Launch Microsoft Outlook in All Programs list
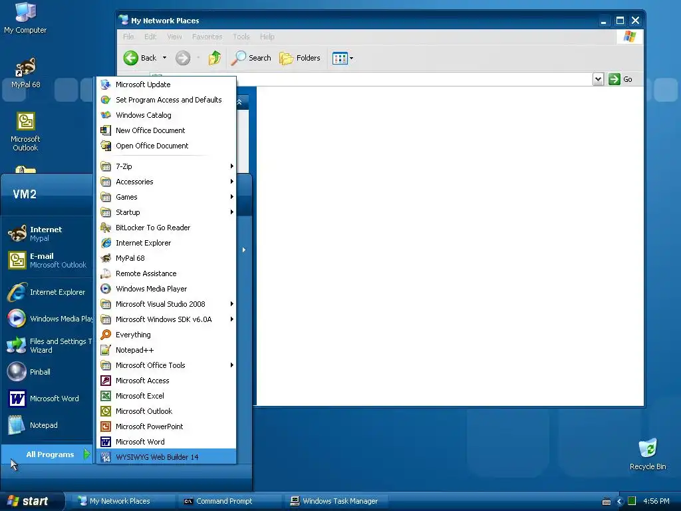Image resolution: width=681 pixels, height=511 pixels. click(166, 411)
